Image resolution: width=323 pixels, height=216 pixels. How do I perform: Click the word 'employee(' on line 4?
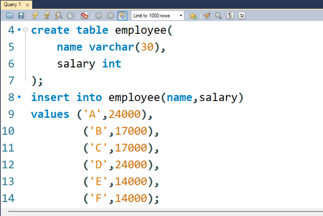tap(144, 30)
